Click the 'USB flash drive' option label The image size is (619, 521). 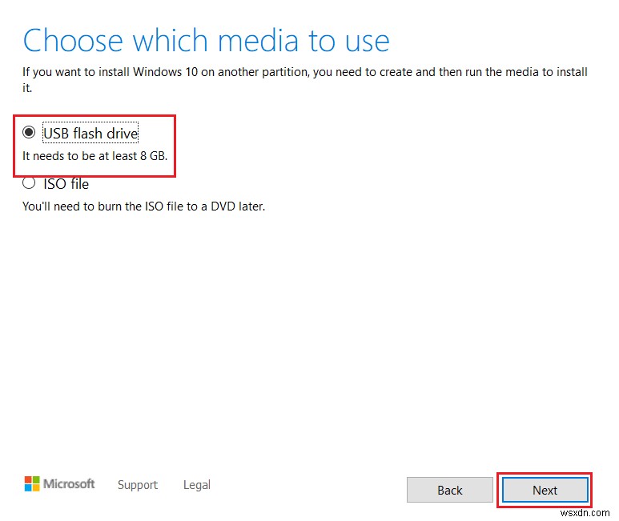click(x=90, y=133)
